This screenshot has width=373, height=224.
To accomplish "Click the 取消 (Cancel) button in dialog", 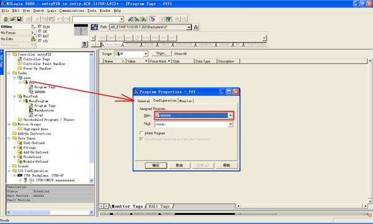I will tap(179, 165).
